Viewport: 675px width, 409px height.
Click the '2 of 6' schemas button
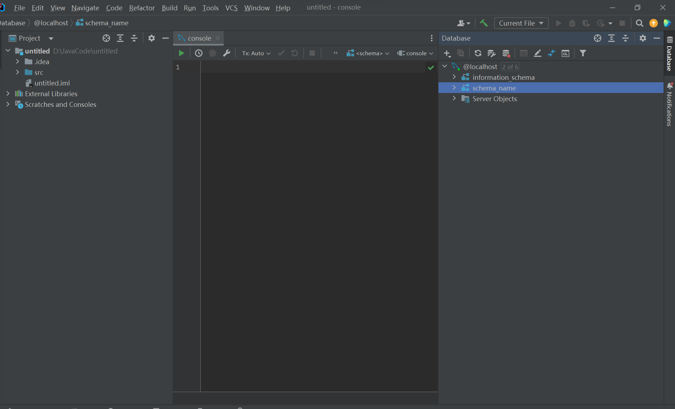510,67
